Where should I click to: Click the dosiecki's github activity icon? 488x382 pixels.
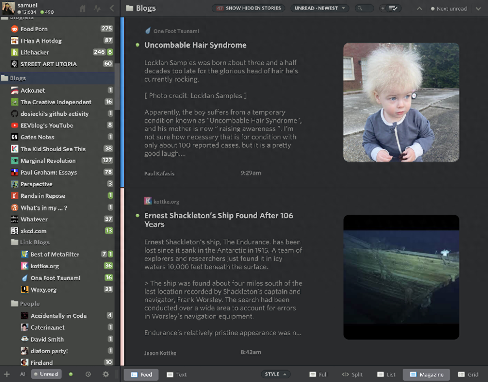click(15, 114)
